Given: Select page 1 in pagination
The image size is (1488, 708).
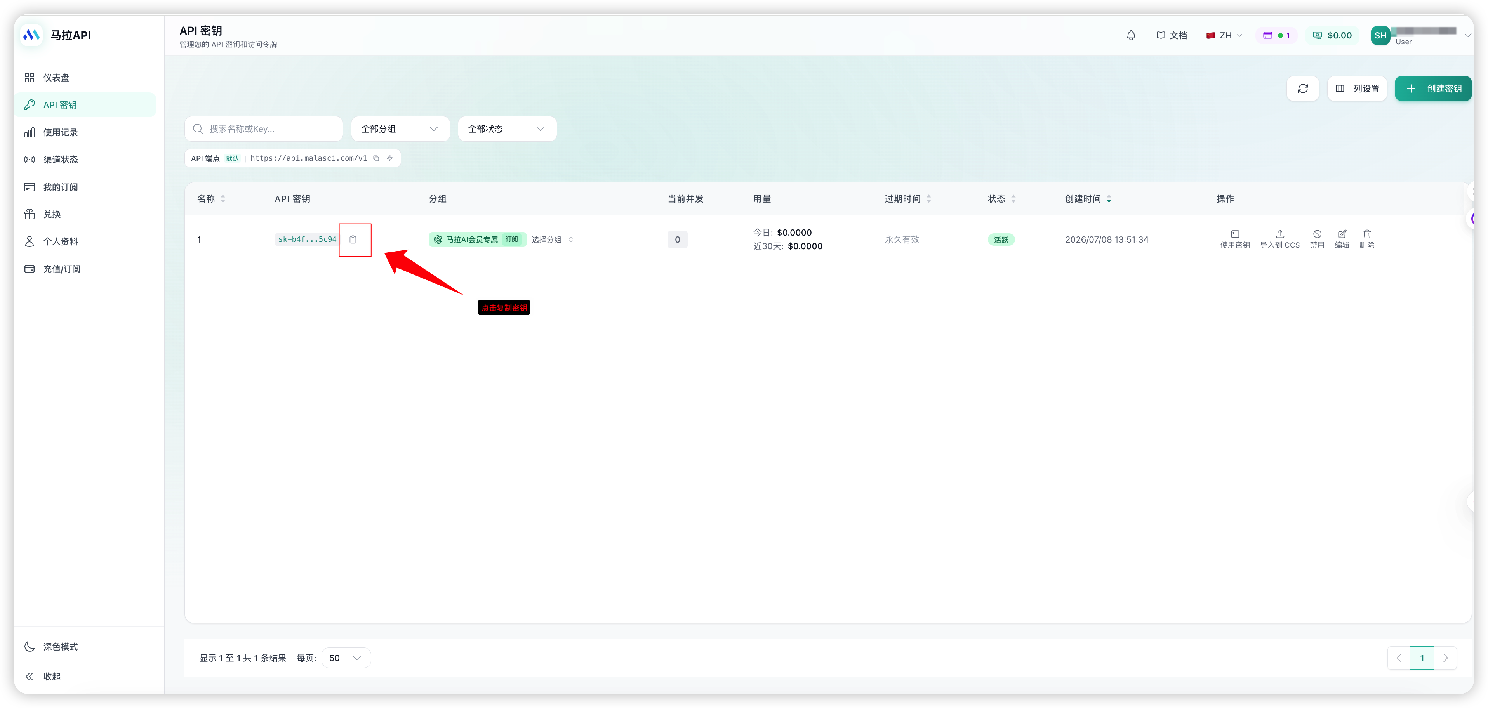Looking at the screenshot, I should click(x=1422, y=658).
